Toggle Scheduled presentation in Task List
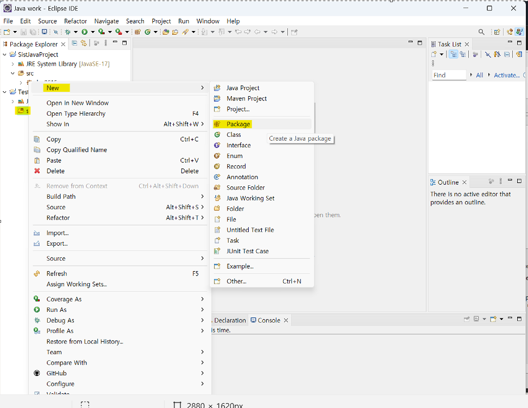 (x=463, y=54)
